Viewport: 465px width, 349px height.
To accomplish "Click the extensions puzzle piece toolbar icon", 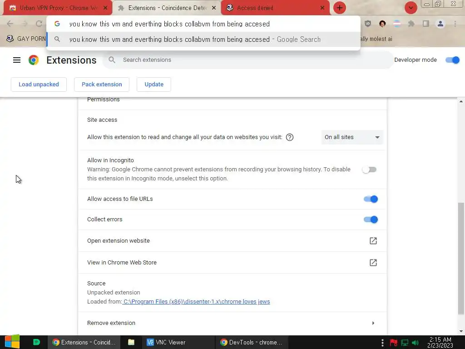I will tap(411, 24).
